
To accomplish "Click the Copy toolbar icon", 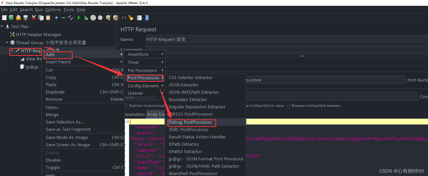I will pyautogui.click(x=41, y=18).
